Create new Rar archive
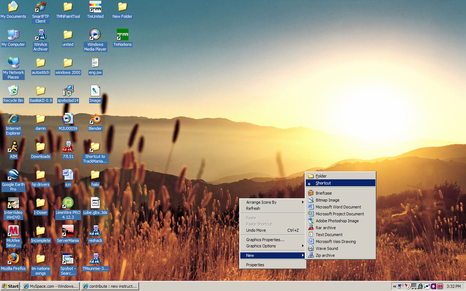This screenshot has height=291, width=466. [x=340, y=228]
